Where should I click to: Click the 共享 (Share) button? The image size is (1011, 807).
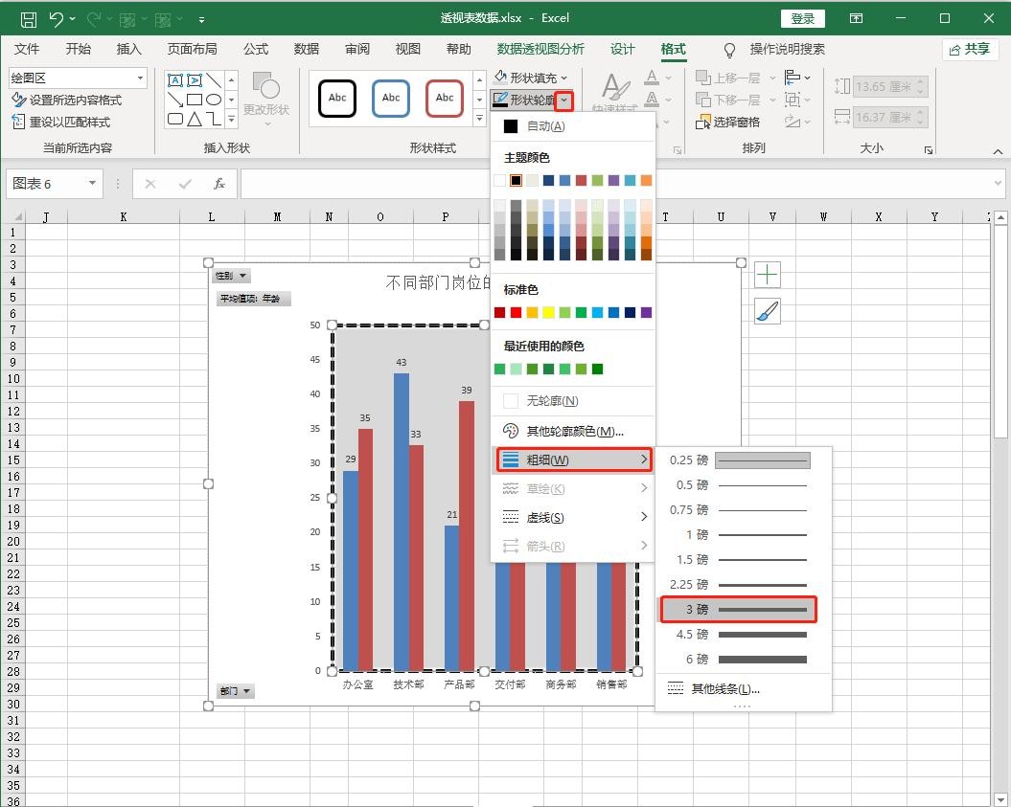[968, 49]
